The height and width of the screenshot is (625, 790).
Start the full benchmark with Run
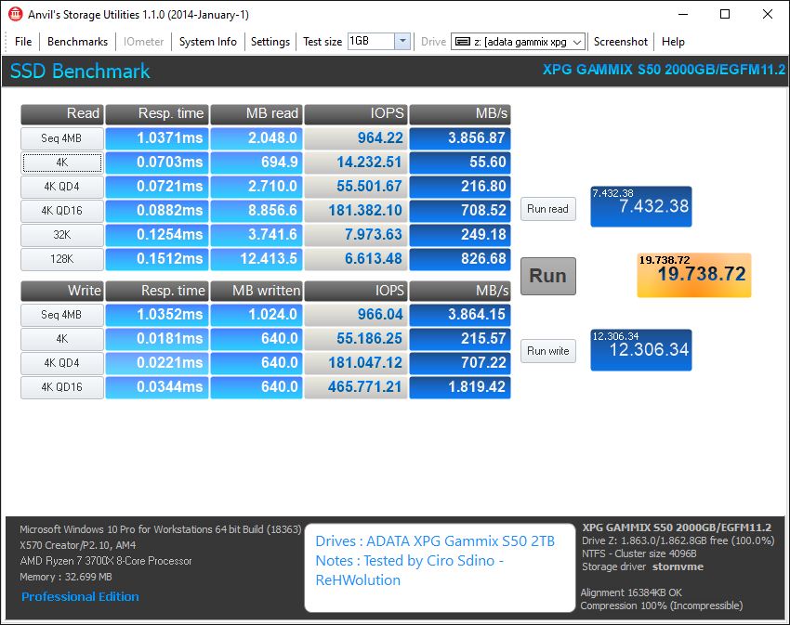[547, 276]
